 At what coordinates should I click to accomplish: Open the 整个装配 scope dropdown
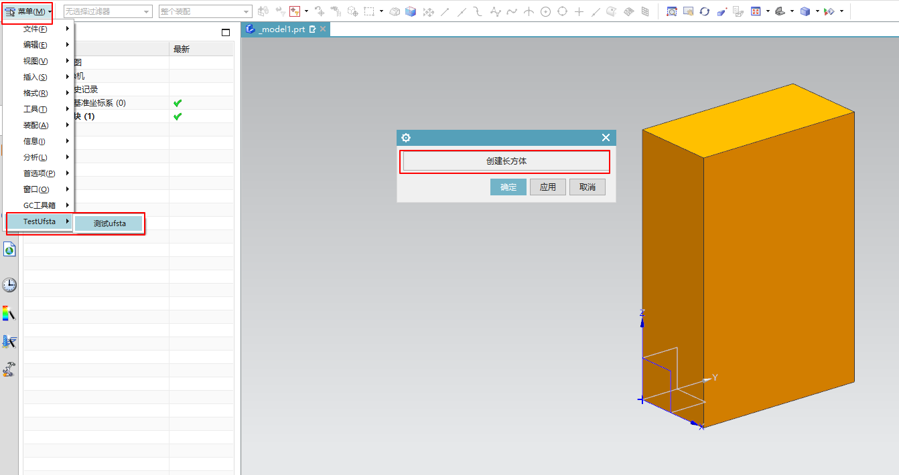point(206,11)
